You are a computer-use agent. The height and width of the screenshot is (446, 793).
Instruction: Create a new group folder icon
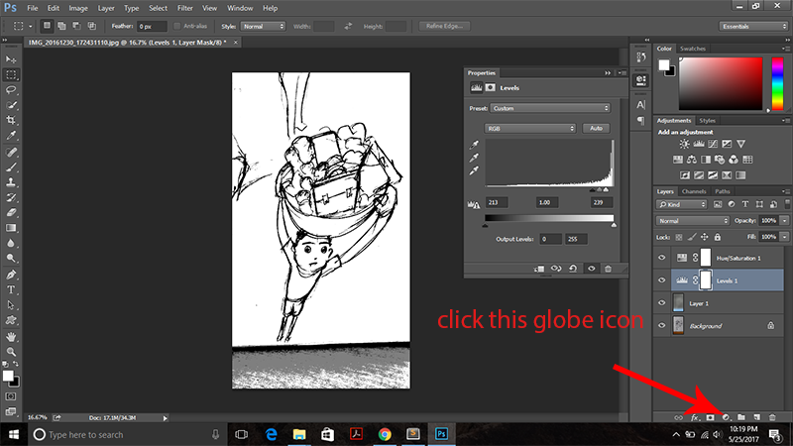coord(740,417)
